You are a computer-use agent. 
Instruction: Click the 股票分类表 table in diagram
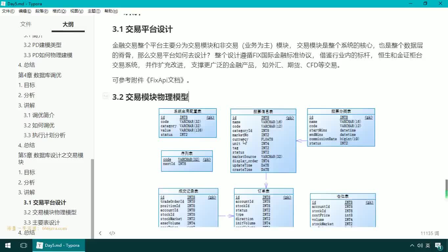(x=341, y=127)
